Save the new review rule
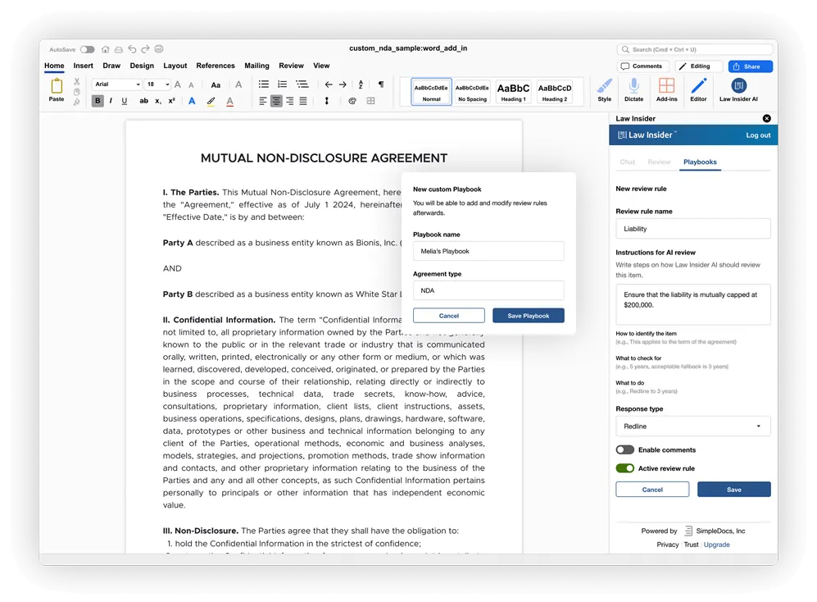Viewport: 817px width, 602px height. point(733,490)
